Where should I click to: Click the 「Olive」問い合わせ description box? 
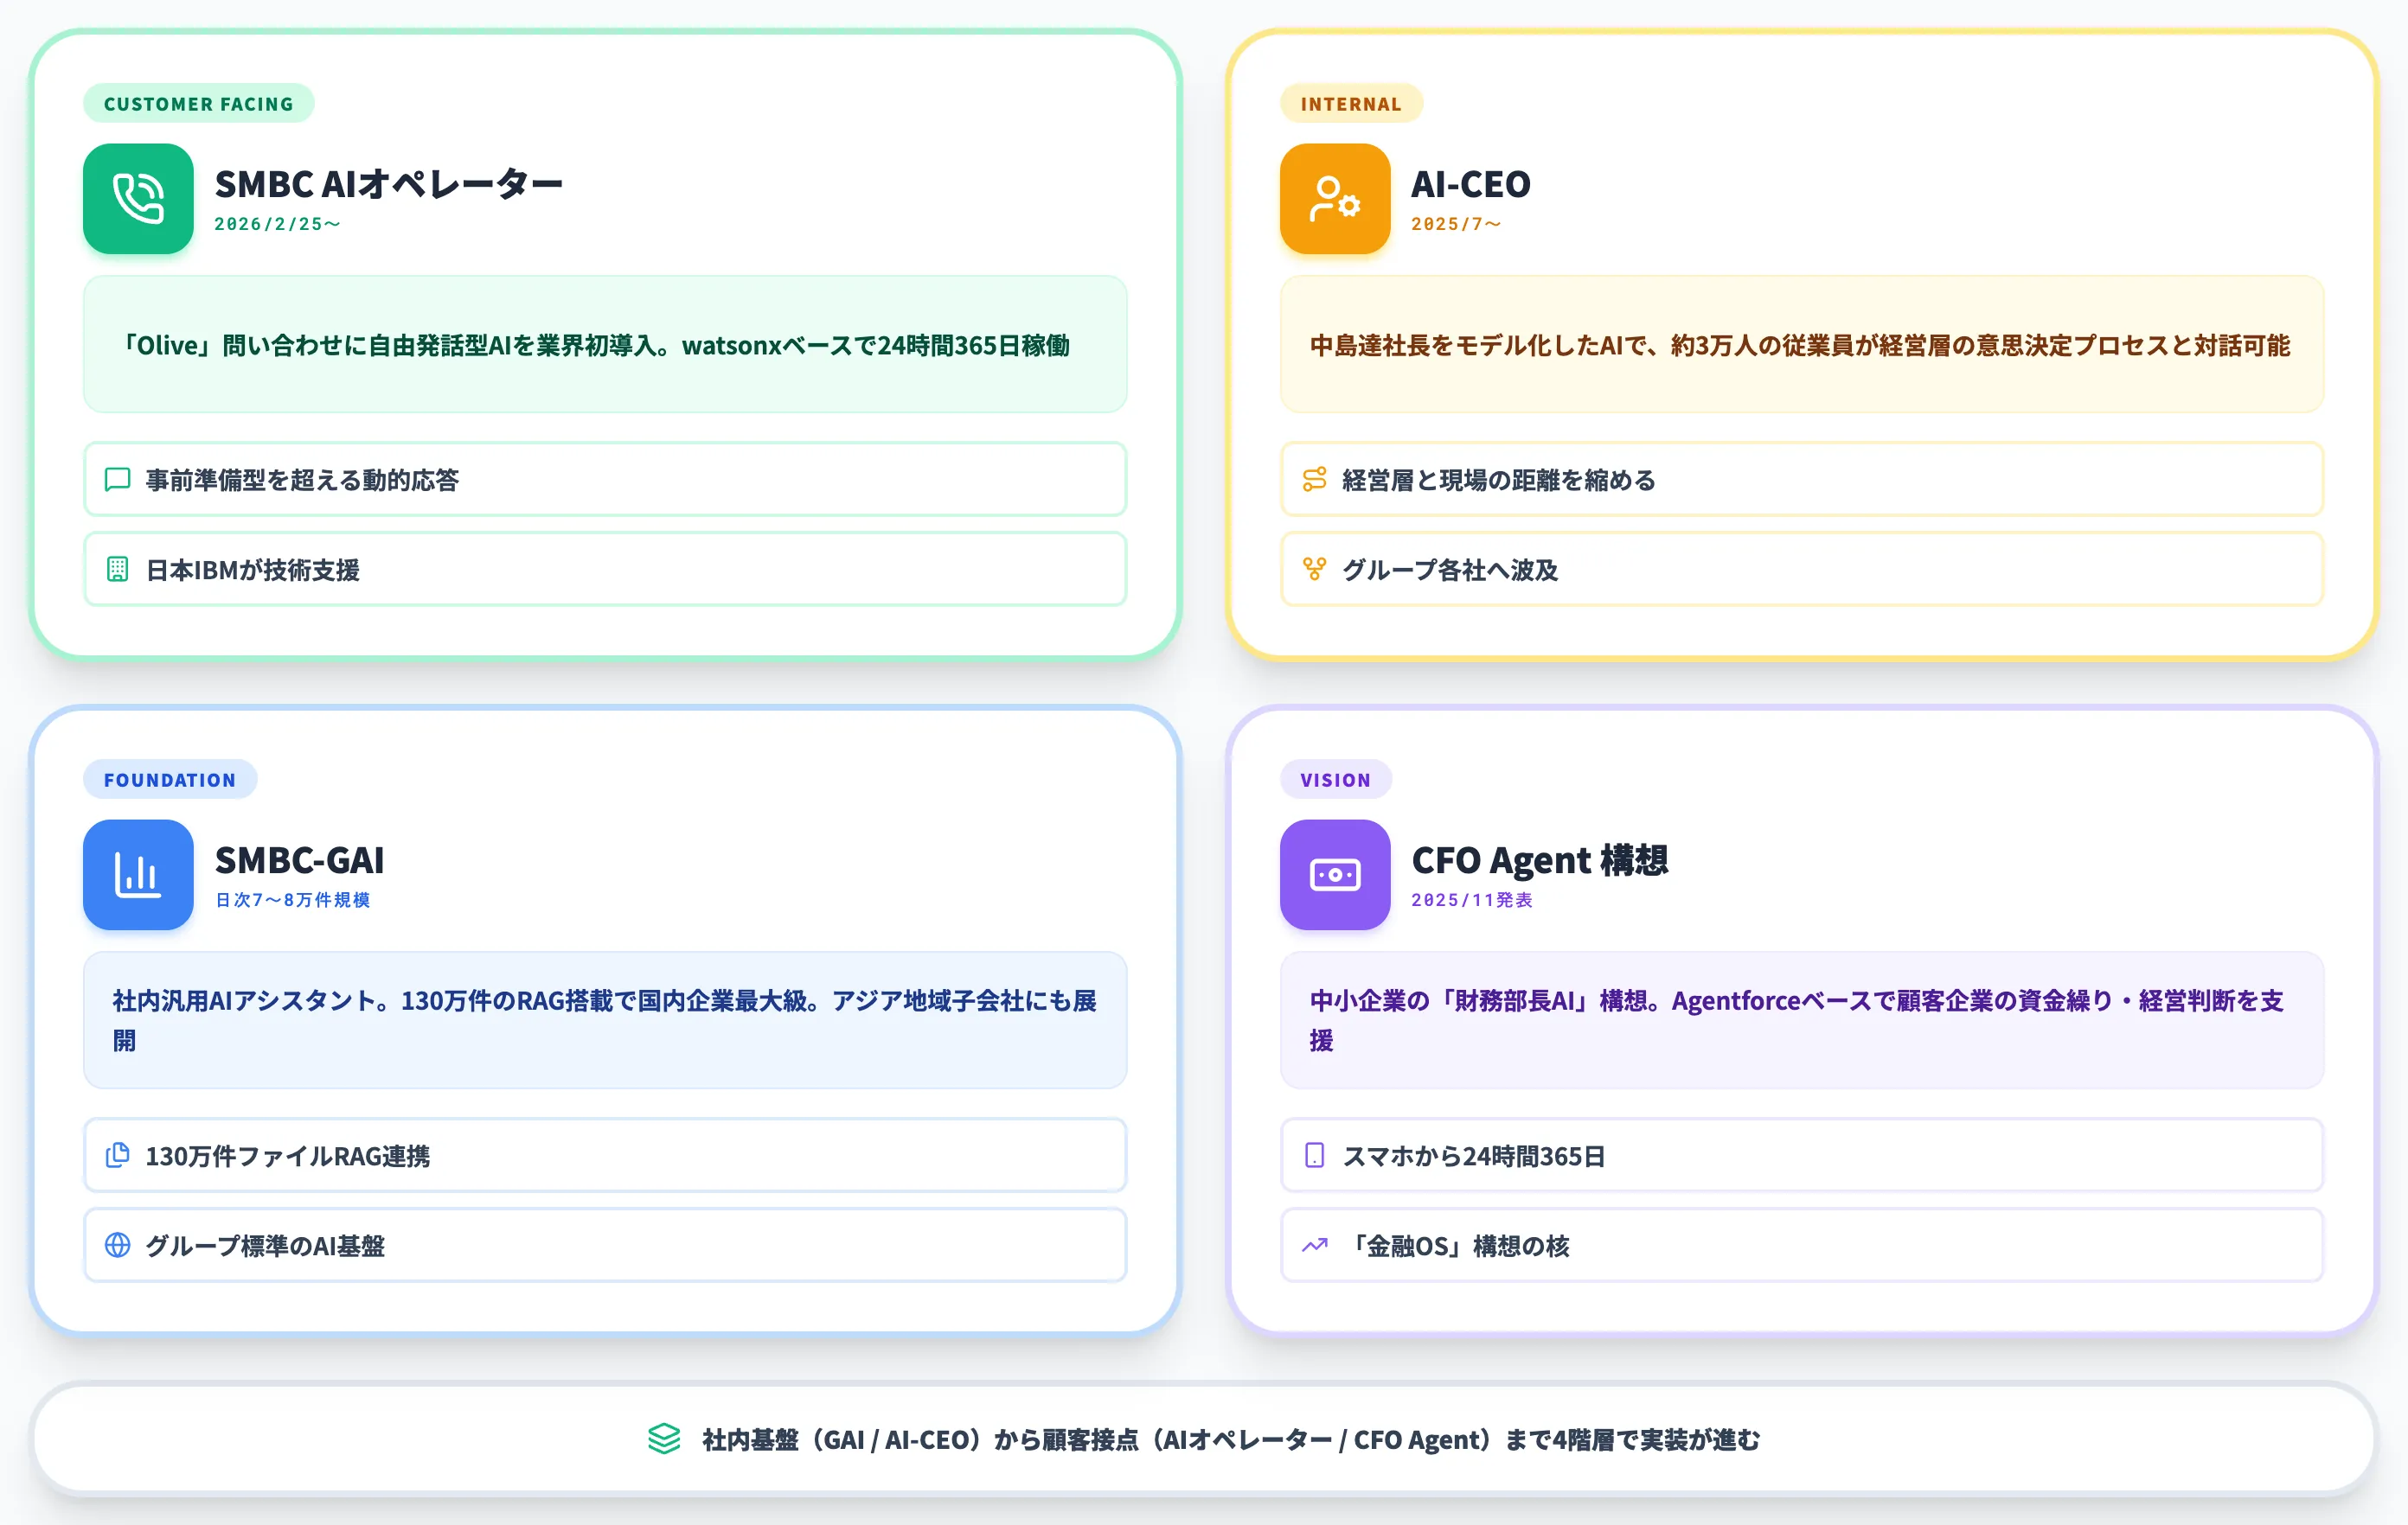[x=605, y=345]
